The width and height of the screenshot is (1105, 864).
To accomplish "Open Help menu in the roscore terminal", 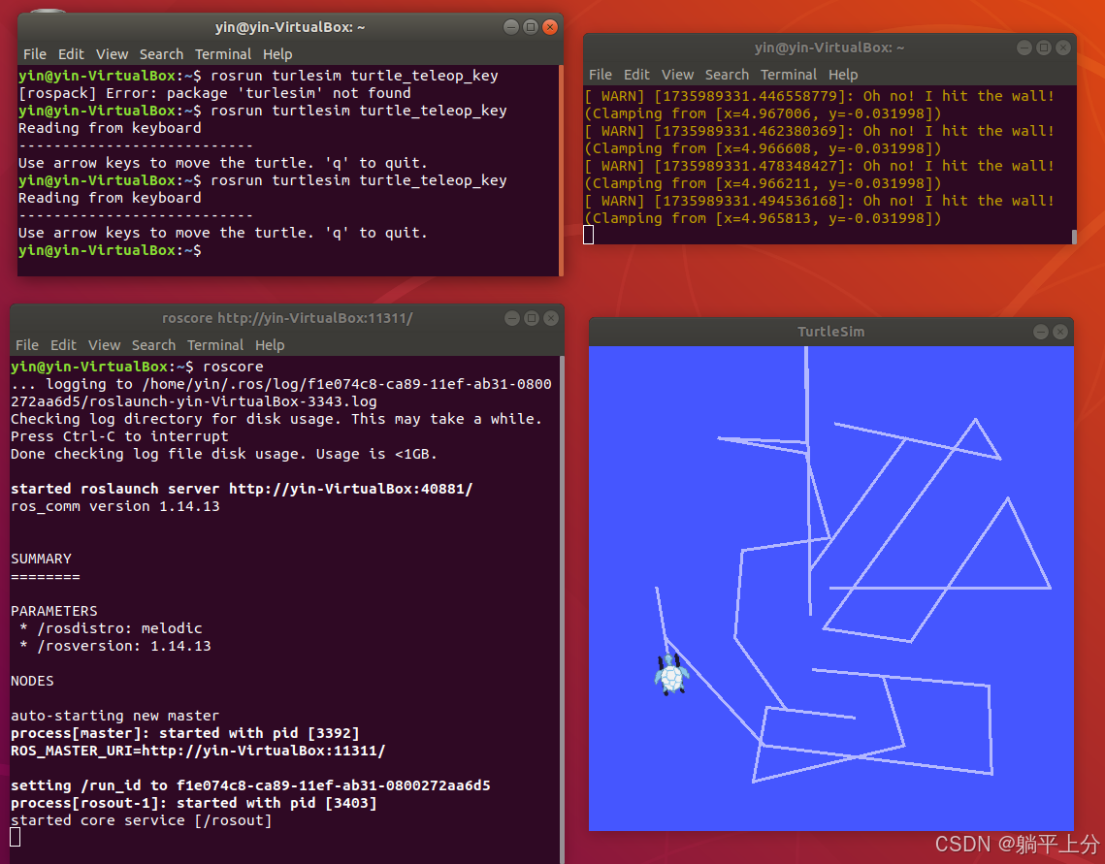I will [x=270, y=345].
